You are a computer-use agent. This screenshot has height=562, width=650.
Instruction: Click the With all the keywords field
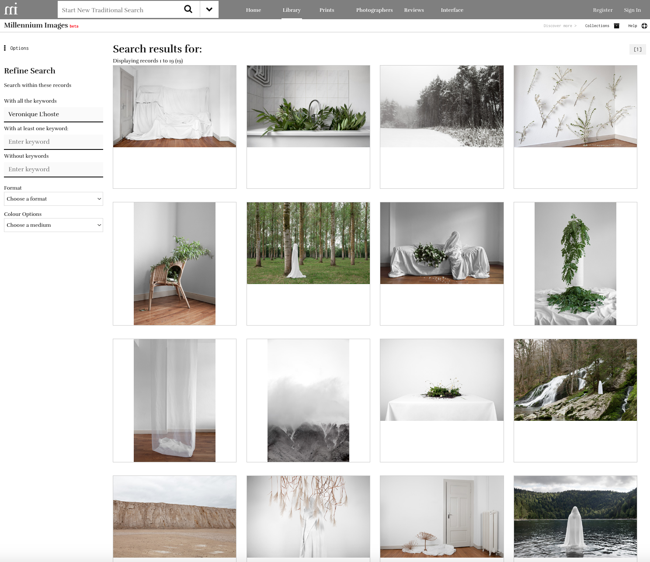(x=53, y=114)
